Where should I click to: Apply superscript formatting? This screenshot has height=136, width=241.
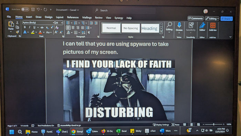click(x=52, y=27)
